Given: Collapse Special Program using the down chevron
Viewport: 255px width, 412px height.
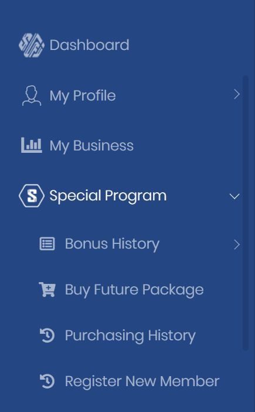Looking at the screenshot, I should pos(234,196).
